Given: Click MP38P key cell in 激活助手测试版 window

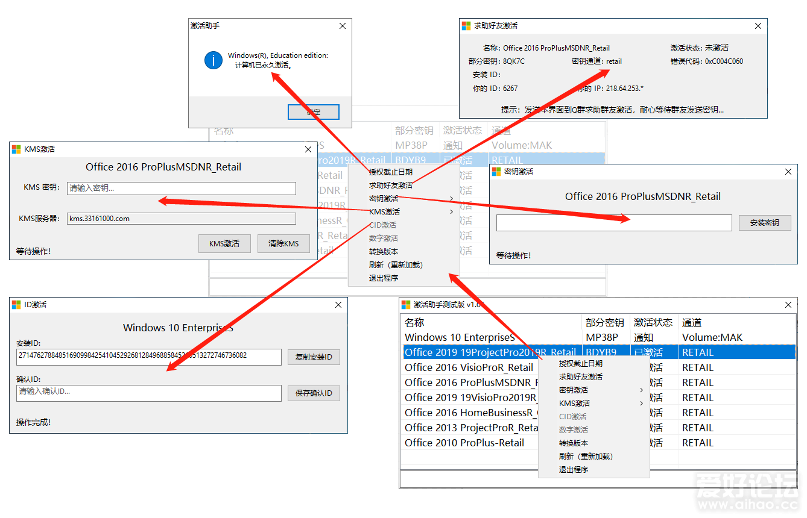Looking at the screenshot, I should (x=602, y=337).
